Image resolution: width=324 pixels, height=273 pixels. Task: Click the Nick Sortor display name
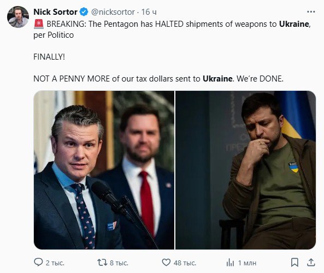[x=55, y=12]
